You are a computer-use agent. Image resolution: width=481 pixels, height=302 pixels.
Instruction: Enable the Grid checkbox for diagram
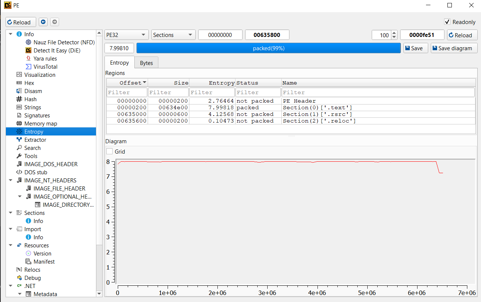[x=110, y=151]
